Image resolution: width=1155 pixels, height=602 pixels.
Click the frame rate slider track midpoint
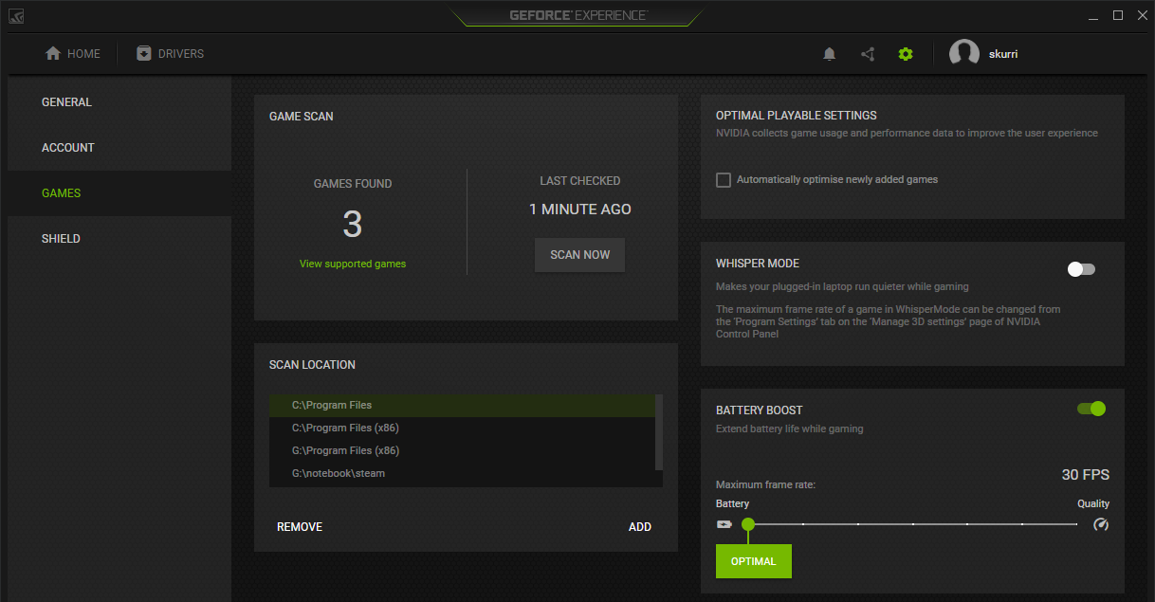click(x=913, y=524)
